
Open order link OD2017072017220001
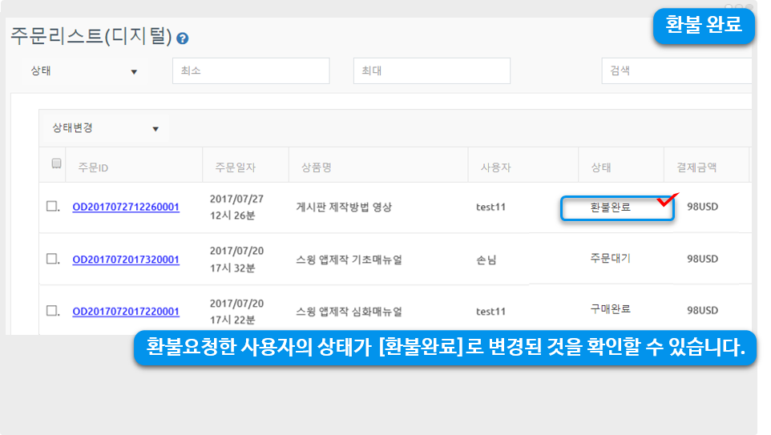pyautogui.click(x=126, y=312)
